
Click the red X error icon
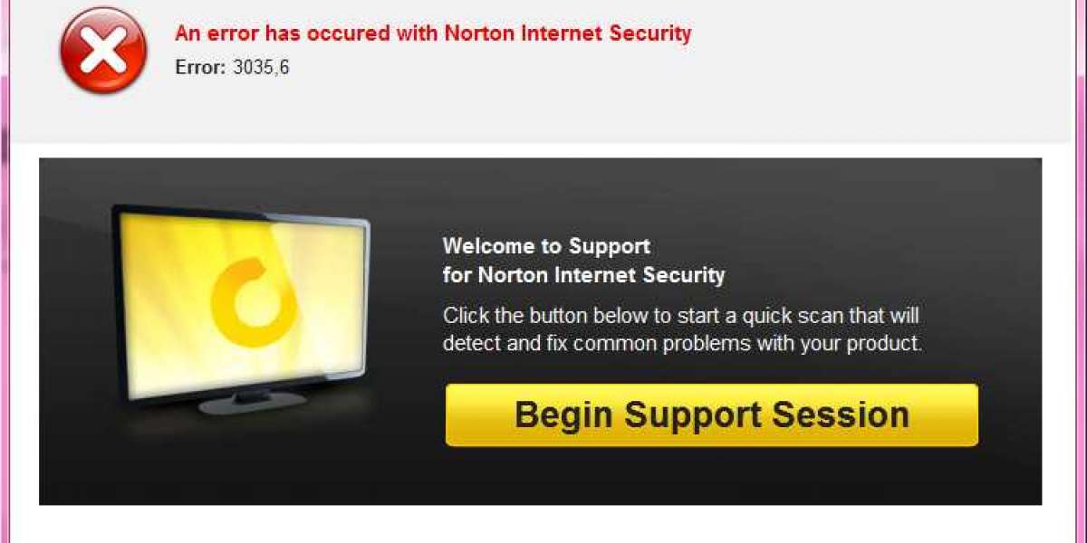(103, 50)
